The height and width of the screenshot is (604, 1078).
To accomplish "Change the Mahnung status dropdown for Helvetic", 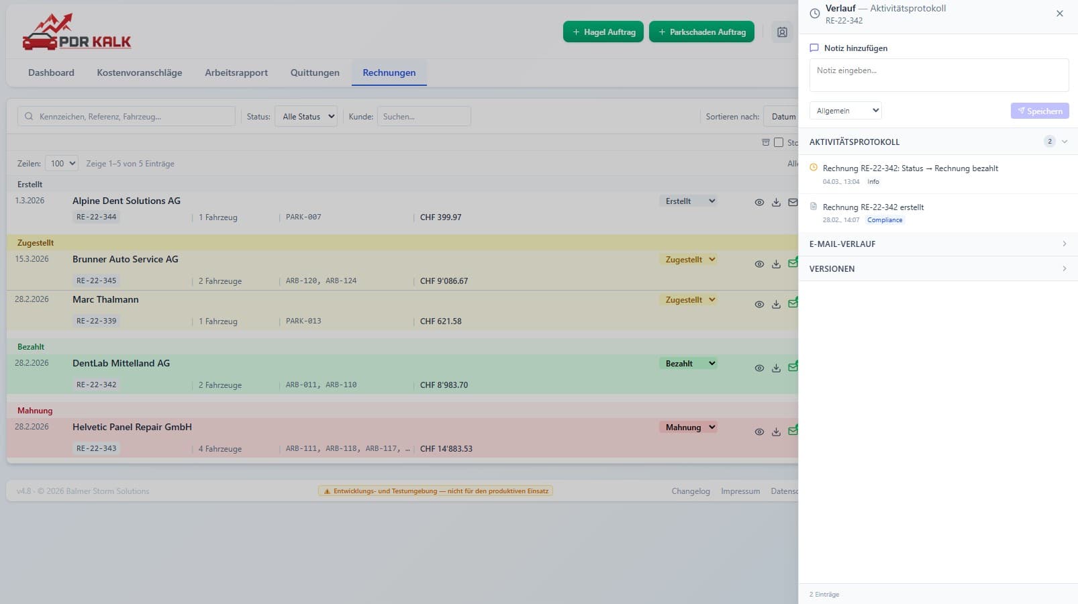I will tap(688, 427).
